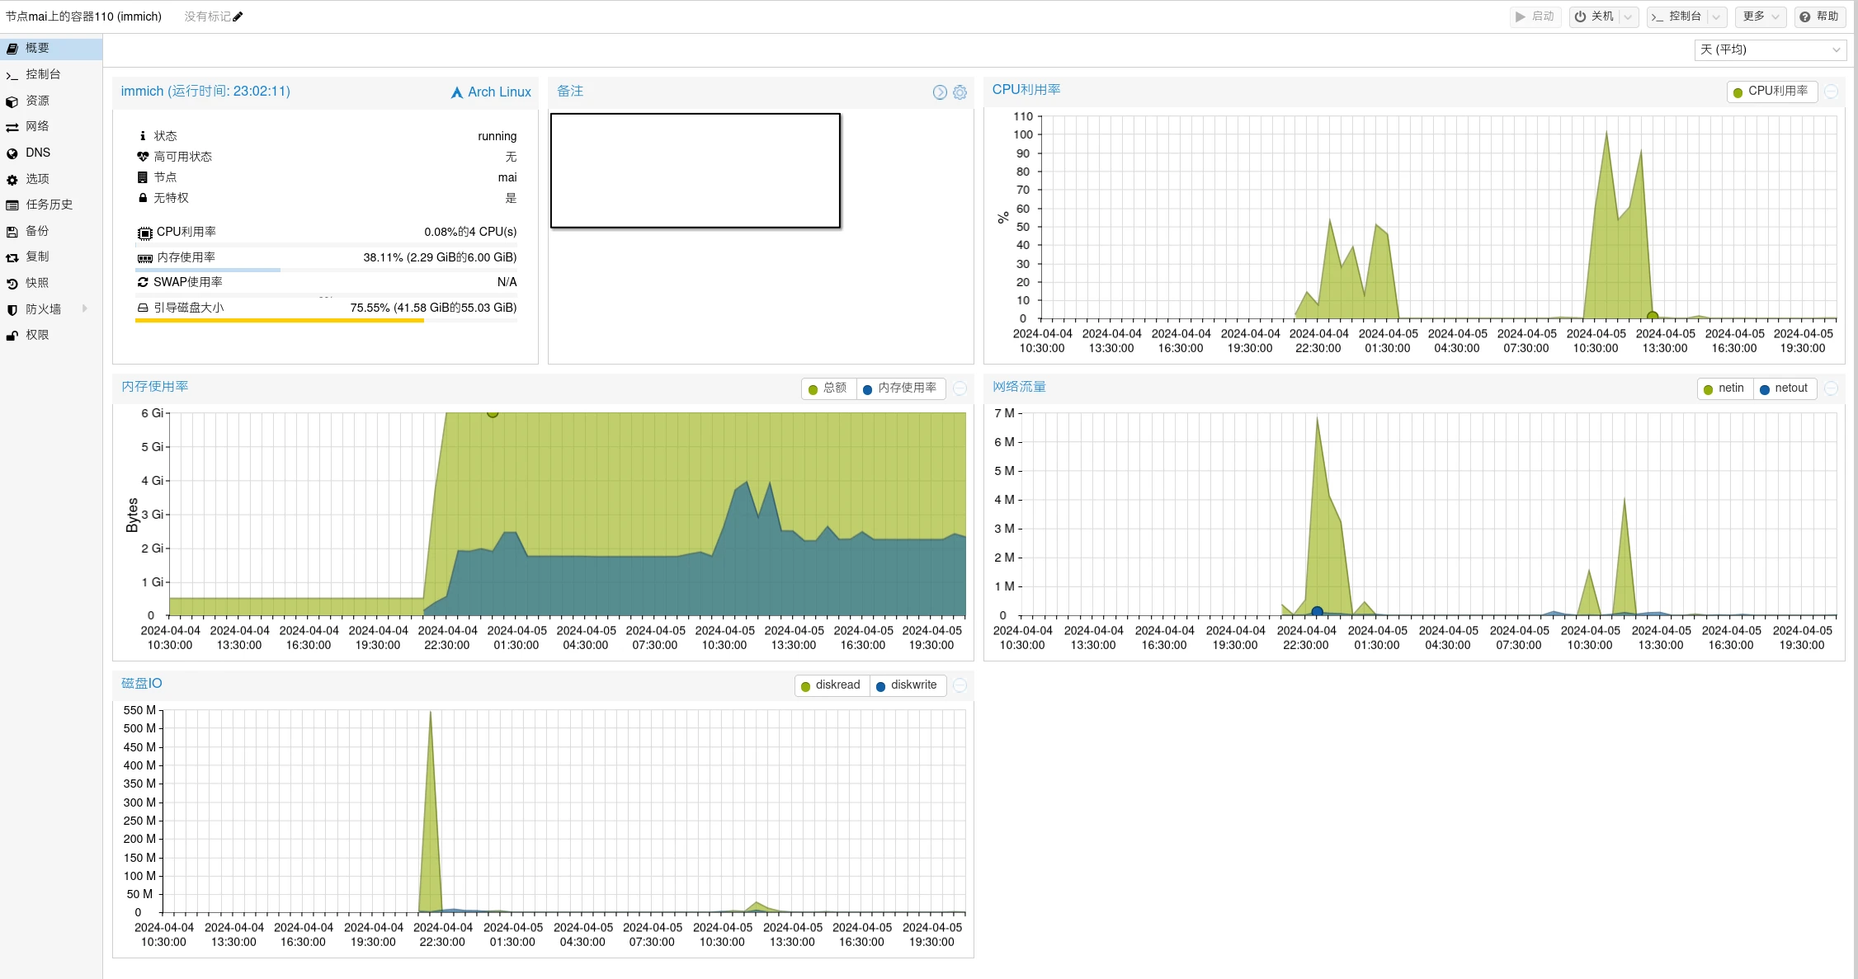Click the heartbeat icon beside 高可用状态
The width and height of the screenshot is (1858, 979).
point(143,157)
